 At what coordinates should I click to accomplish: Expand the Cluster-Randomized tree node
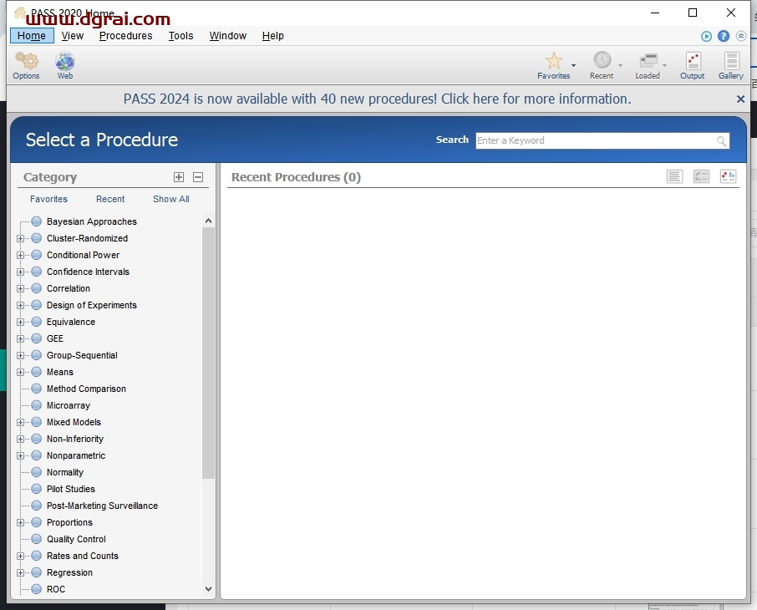[20, 239]
